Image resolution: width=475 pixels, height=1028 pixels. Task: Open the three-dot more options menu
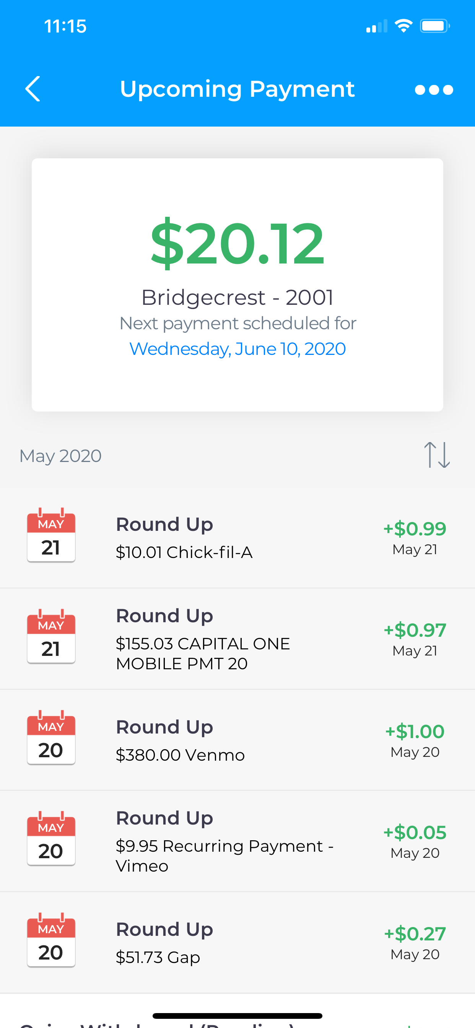pyautogui.click(x=433, y=90)
